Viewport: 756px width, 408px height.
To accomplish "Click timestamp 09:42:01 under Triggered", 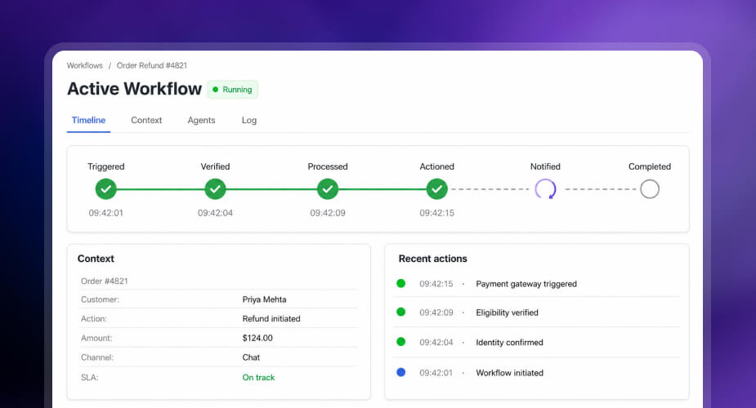I will point(106,213).
